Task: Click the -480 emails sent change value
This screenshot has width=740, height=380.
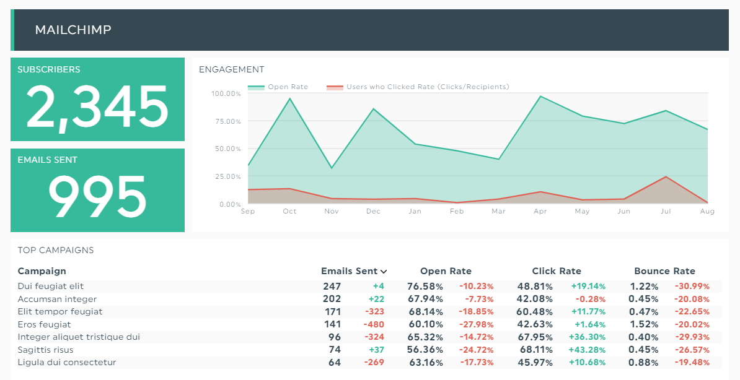Action: point(374,324)
